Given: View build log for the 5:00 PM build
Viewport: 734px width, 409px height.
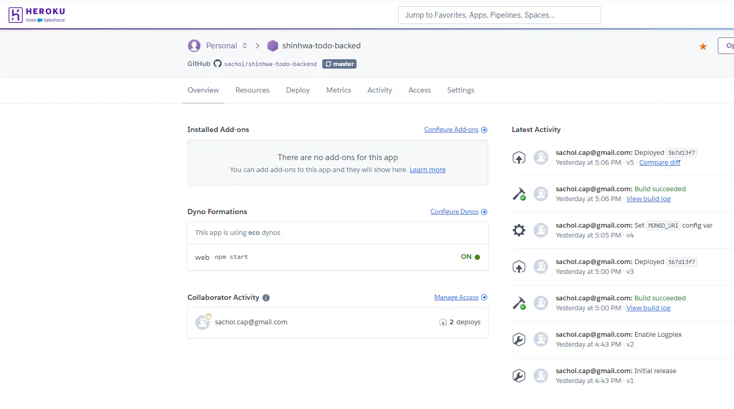Looking at the screenshot, I should click(x=648, y=308).
